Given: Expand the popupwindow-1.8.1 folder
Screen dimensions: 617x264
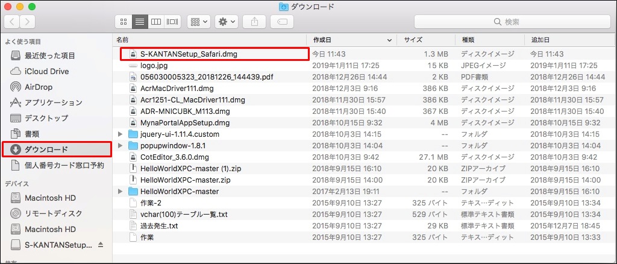Looking at the screenshot, I should (121, 146).
